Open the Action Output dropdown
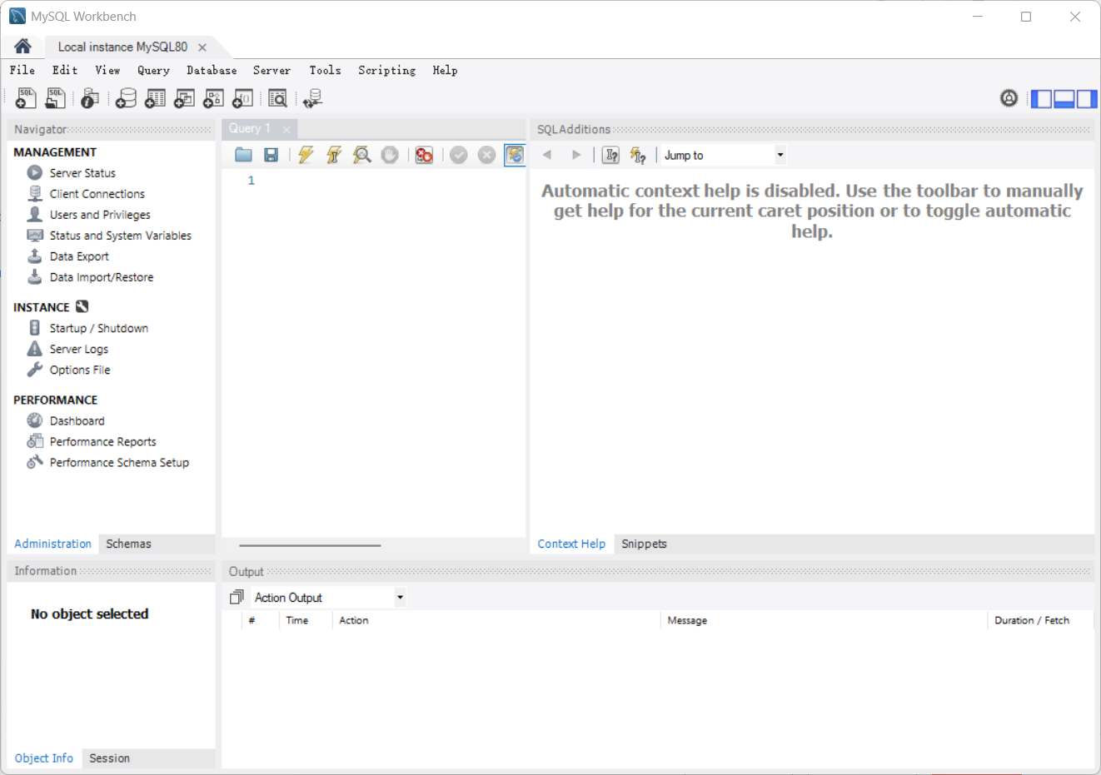The height and width of the screenshot is (775, 1101). [328, 598]
